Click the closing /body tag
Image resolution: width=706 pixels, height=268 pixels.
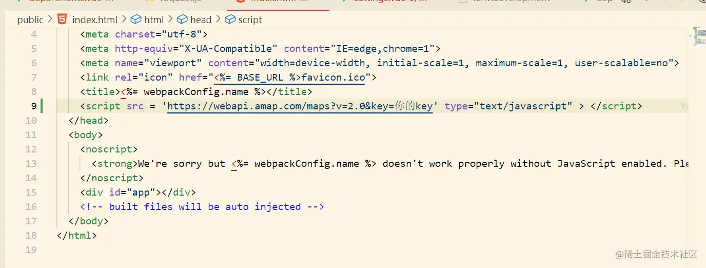tap(89, 221)
